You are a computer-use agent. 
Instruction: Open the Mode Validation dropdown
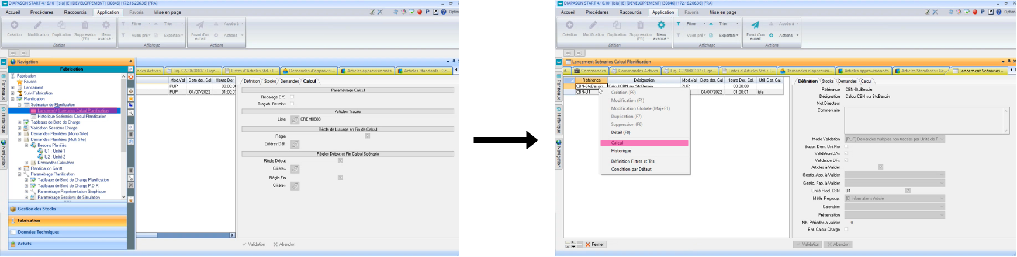click(942, 139)
